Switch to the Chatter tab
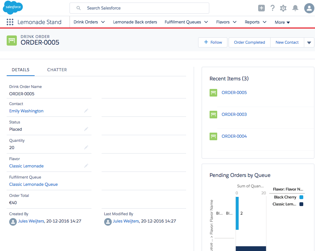This screenshot has width=315, height=251. point(57,70)
